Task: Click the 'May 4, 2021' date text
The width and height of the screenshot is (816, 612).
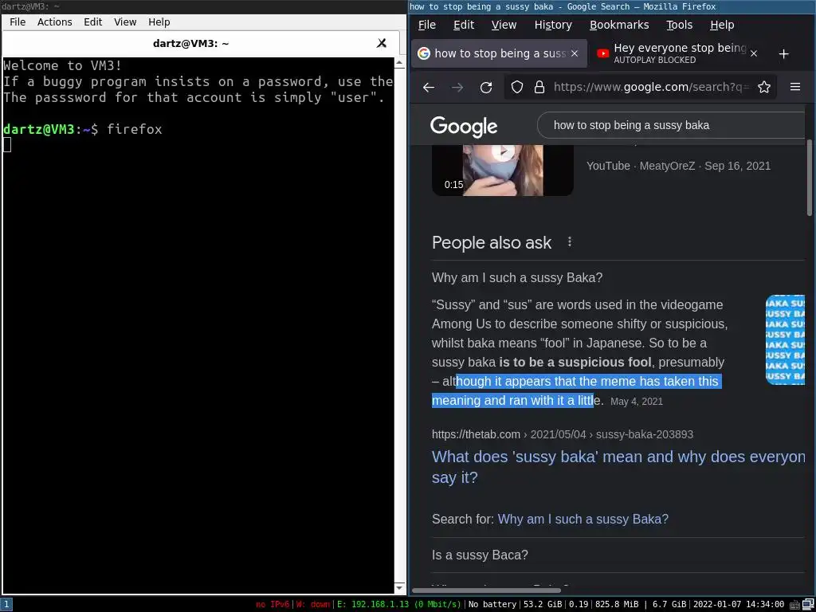Action: coord(637,402)
